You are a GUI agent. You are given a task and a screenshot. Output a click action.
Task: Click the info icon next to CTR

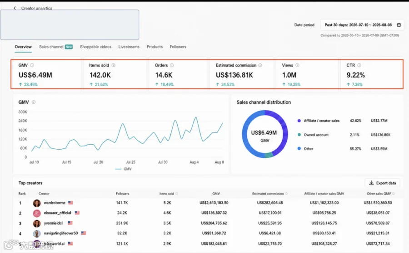click(359, 65)
